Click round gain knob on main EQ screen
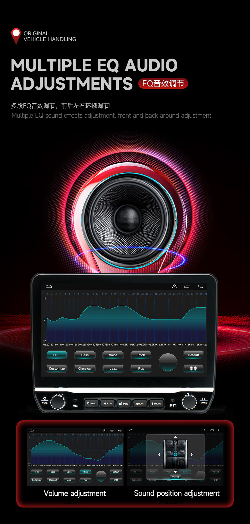250x524 pixels. [x=168, y=362]
